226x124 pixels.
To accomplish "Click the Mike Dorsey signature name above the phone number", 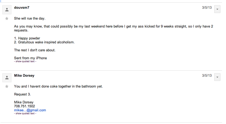I will pos(24,102).
